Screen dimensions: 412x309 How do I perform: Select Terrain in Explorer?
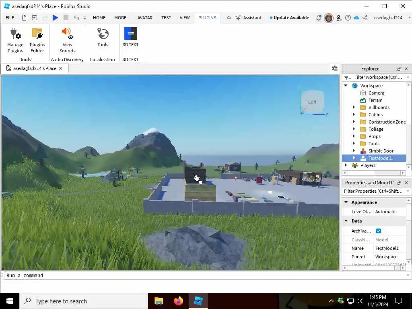pos(375,100)
